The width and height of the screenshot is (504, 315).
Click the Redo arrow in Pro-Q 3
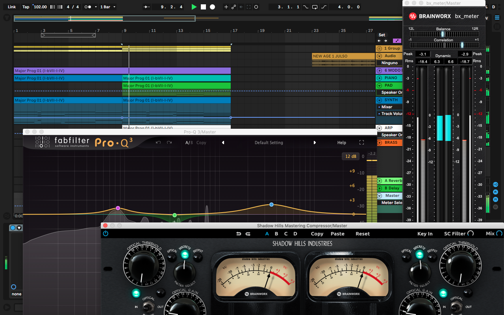click(x=169, y=143)
